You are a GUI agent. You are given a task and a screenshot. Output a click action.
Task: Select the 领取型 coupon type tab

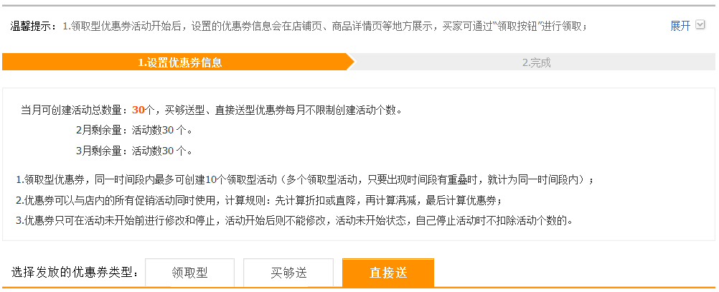point(190,273)
